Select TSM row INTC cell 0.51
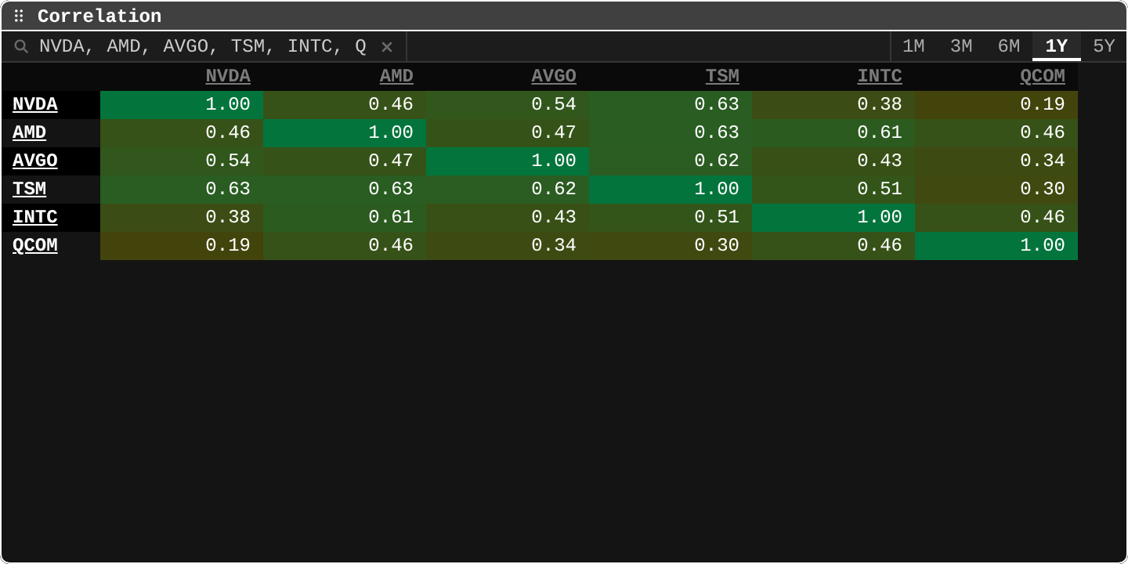The image size is (1128, 564). tap(833, 190)
